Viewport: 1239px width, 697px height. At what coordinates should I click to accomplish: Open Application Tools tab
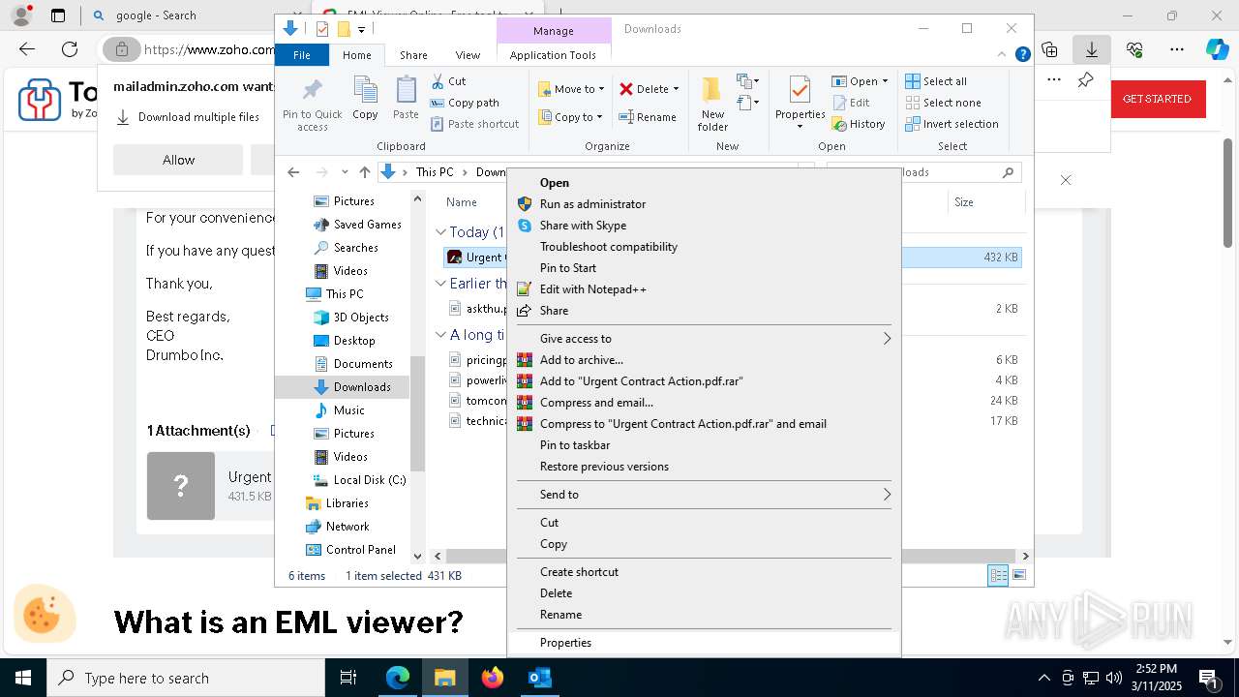[553, 55]
